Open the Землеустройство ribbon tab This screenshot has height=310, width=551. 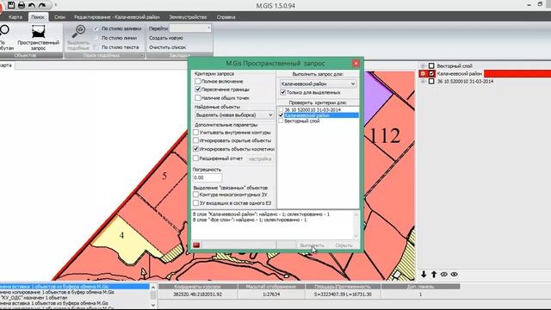pos(188,17)
